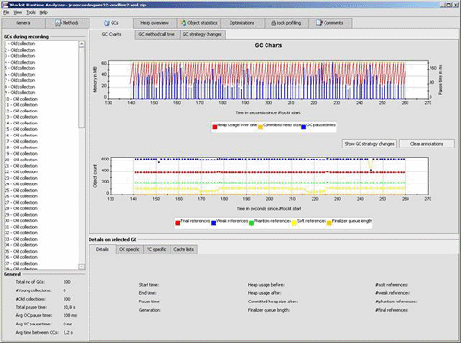461x343 pixels.
Task: Click the Start time label
Action: [x=148, y=285]
